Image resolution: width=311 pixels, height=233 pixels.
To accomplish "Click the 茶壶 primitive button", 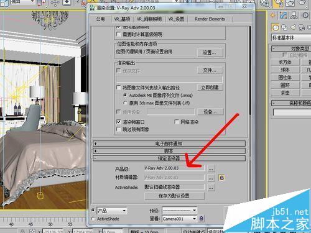I will point(285,93).
